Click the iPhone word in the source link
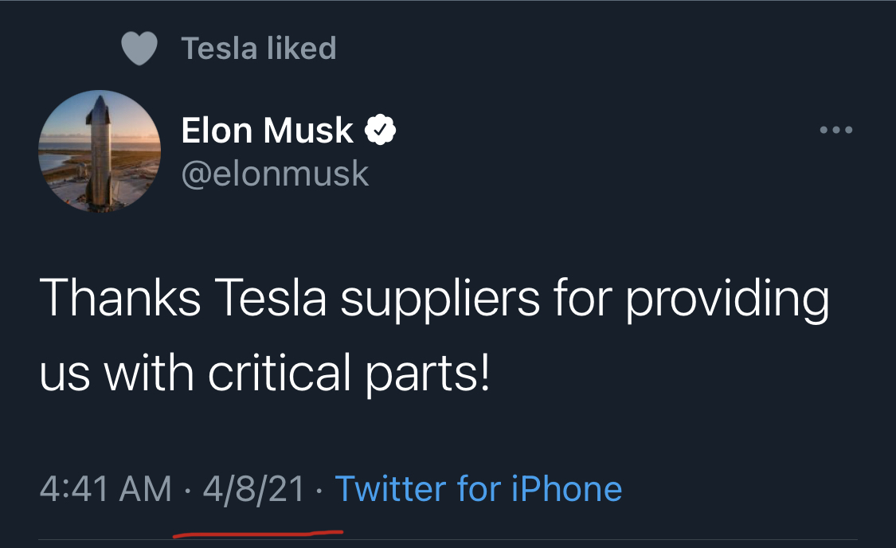 point(565,488)
